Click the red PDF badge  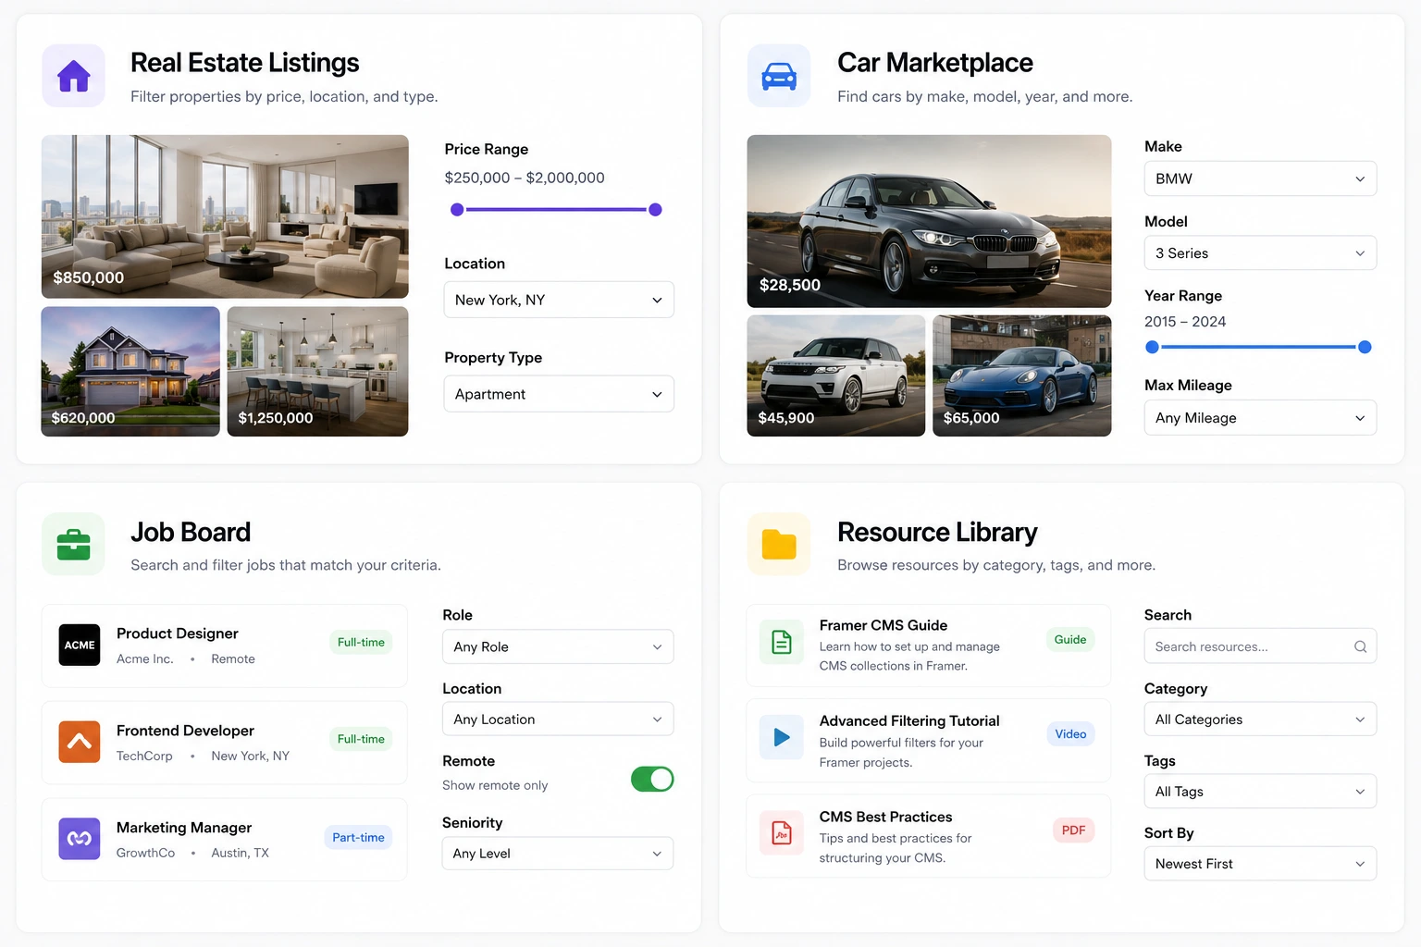pos(1073,830)
